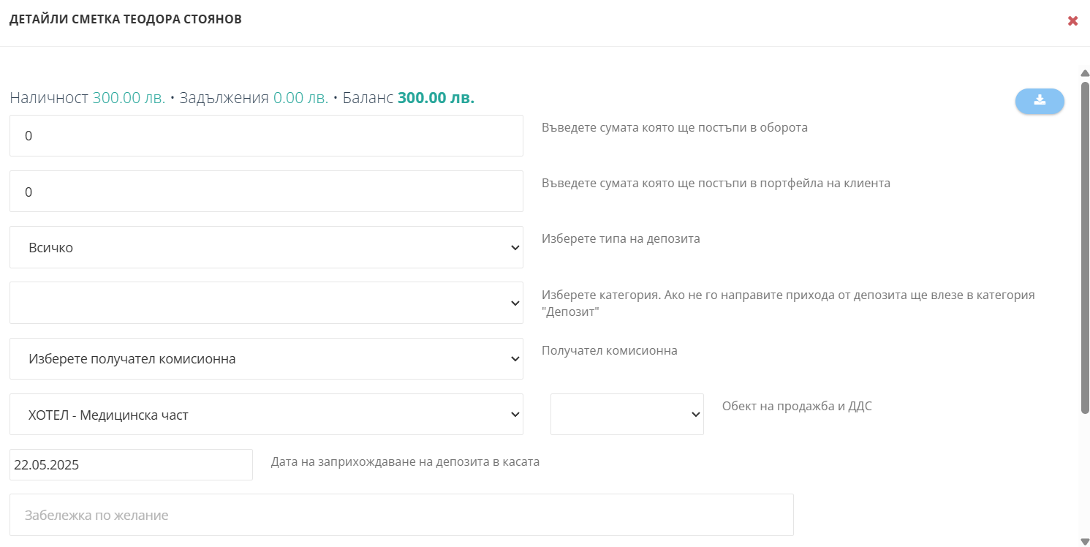Click the scrollbar down arrow

(1085, 541)
